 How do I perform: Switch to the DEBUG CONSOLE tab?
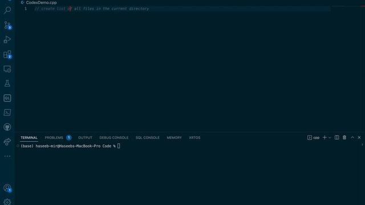coord(114,138)
